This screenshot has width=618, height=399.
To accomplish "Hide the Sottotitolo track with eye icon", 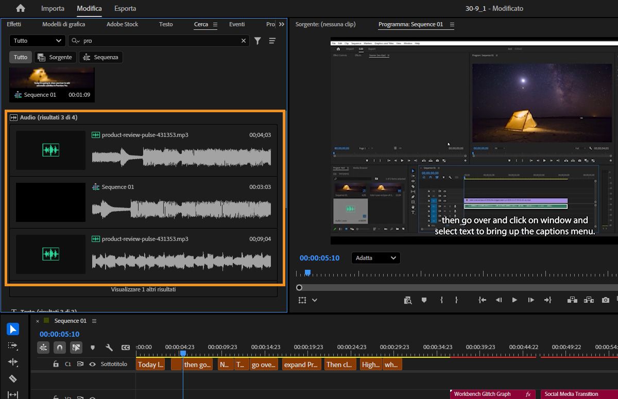I will (93, 365).
